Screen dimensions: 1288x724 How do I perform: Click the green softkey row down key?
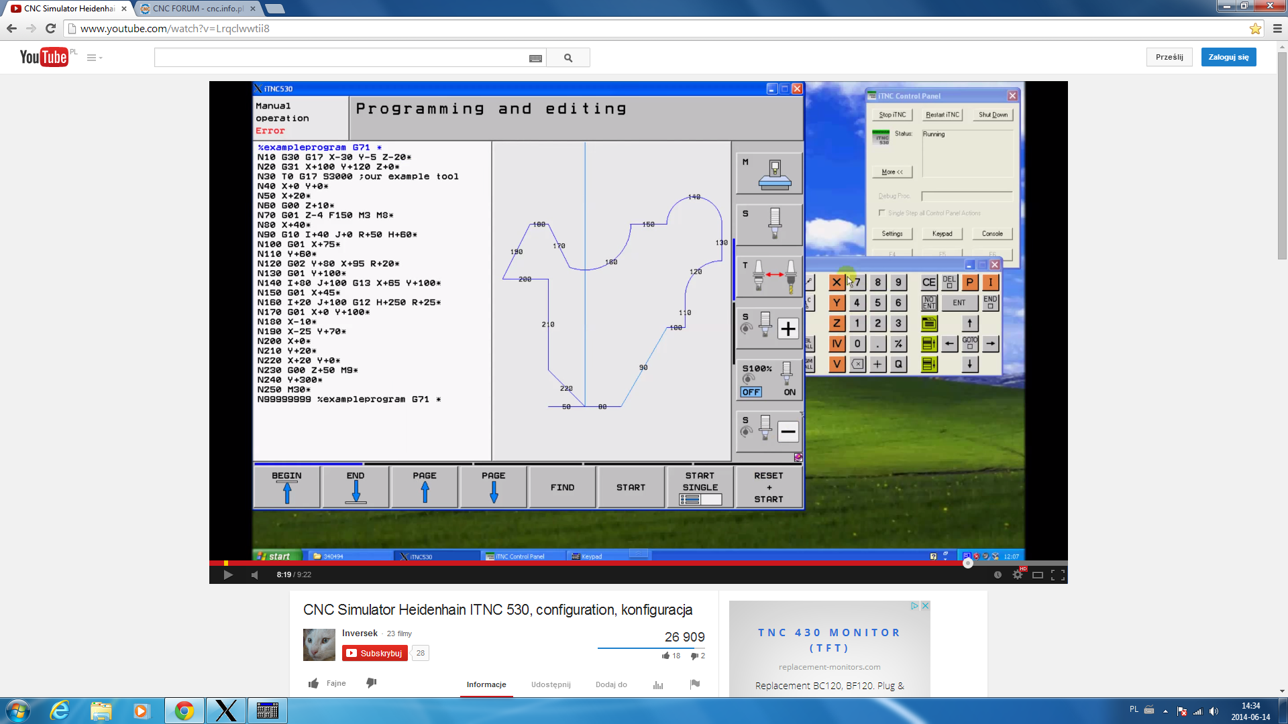coord(929,365)
